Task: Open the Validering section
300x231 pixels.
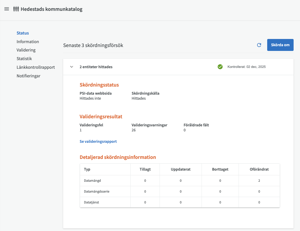Action: pos(26,50)
